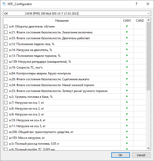Screen dimensions: 154x161
Task: Click CAN1 indicator for sc2 fuel level row
Action: (127, 96)
